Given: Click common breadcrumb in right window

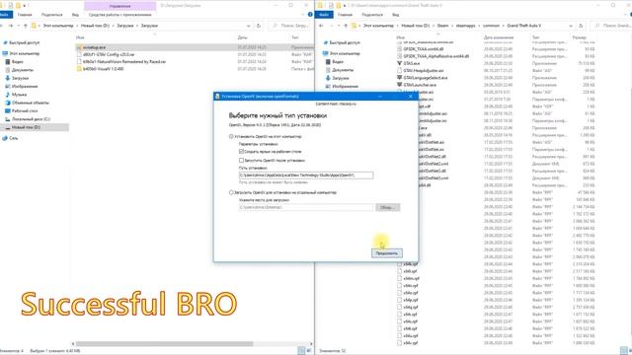Looking at the screenshot, I should 491,26.
